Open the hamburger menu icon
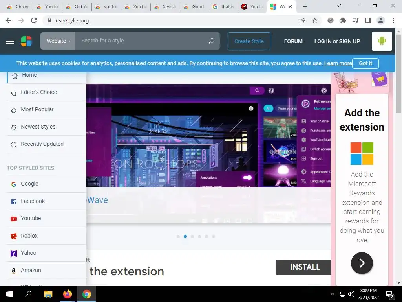The image size is (402, 302). [x=10, y=41]
